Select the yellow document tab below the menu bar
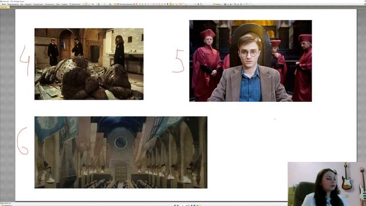The image size is (366, 206). 5,7
